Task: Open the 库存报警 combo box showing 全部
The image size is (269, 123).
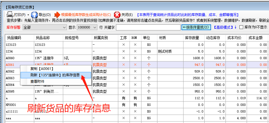Action: pyautogui.click(x=45, y=27)
